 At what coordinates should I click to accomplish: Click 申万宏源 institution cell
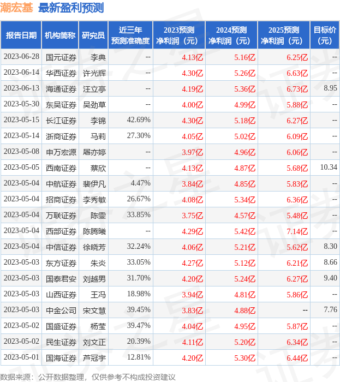[61, 152]
